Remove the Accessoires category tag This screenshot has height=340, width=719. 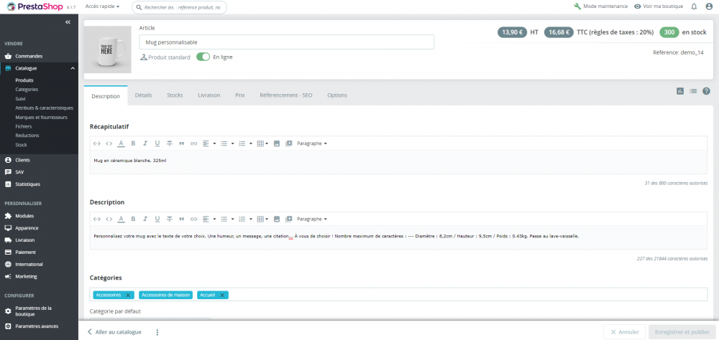[128, 295]
